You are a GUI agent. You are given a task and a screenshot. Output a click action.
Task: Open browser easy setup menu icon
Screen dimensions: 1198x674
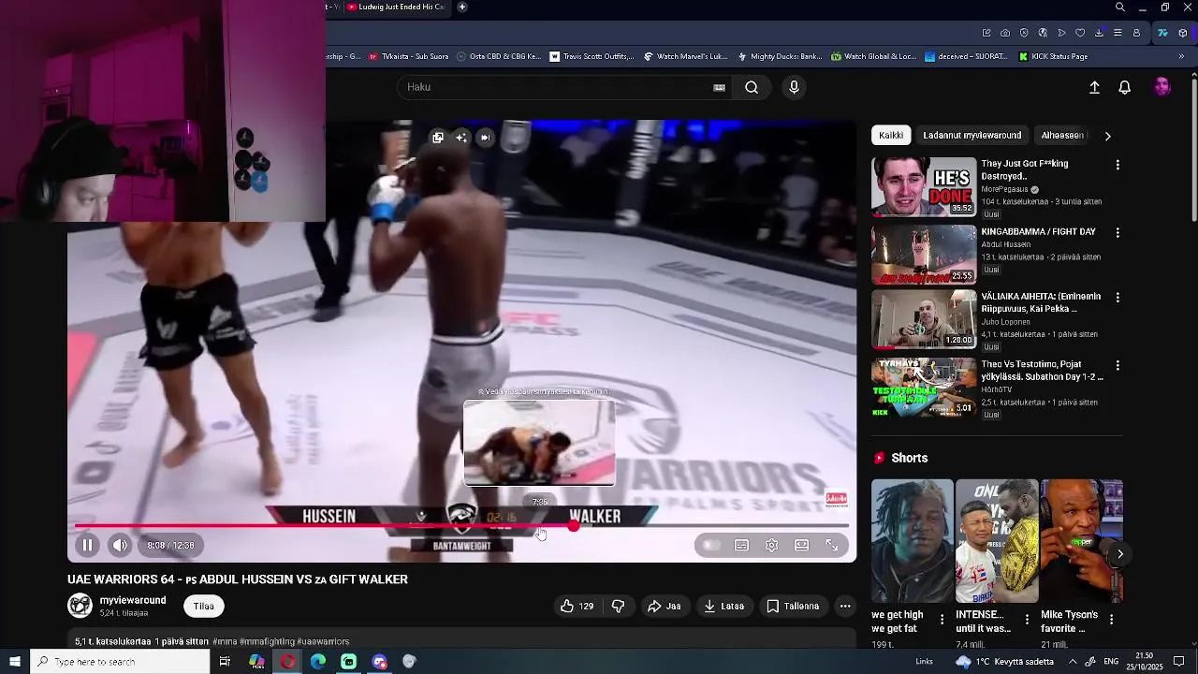tap(1118, 33)
